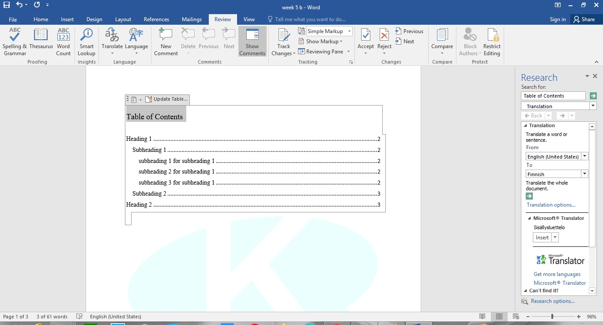Open the Tracking group dialog launcher

pyautogui.click(x=351, y=62)
